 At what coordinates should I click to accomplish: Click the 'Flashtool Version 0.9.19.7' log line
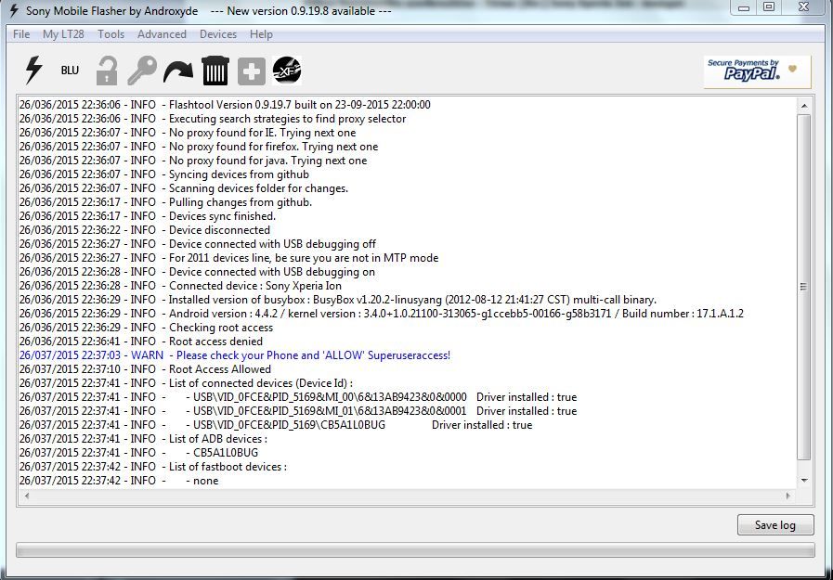[226, 105]
